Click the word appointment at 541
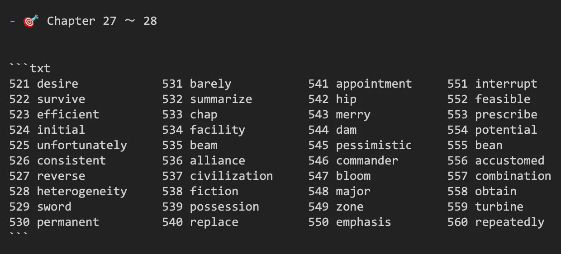Viewport: 561px width, 254px height. (x=374, y=84)
